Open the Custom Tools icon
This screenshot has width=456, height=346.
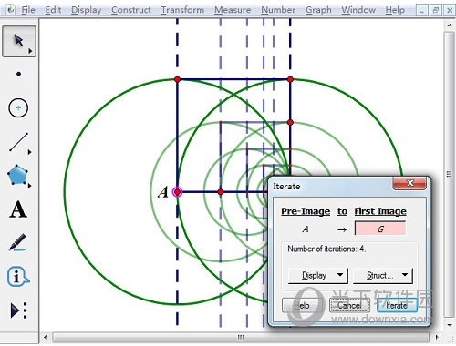[19, 310]
